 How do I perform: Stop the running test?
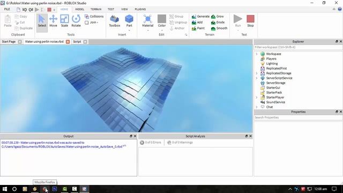tap(250, 21)
